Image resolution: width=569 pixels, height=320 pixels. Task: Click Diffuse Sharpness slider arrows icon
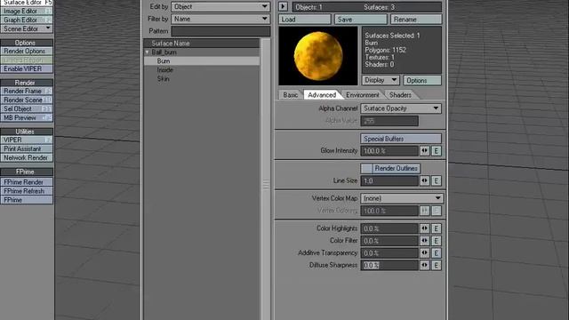pyautogui.click(x=425, y=265)
